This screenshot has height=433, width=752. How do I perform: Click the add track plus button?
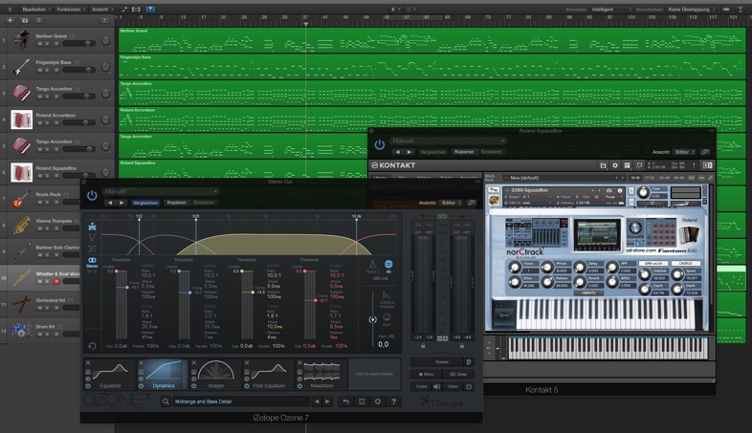tap(11, 19)
